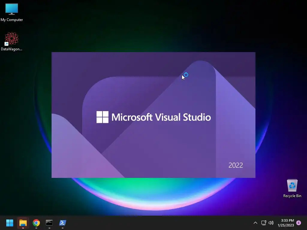Click the My Computer label text
This screenshot has width=307, height=230.
[12, 20]
